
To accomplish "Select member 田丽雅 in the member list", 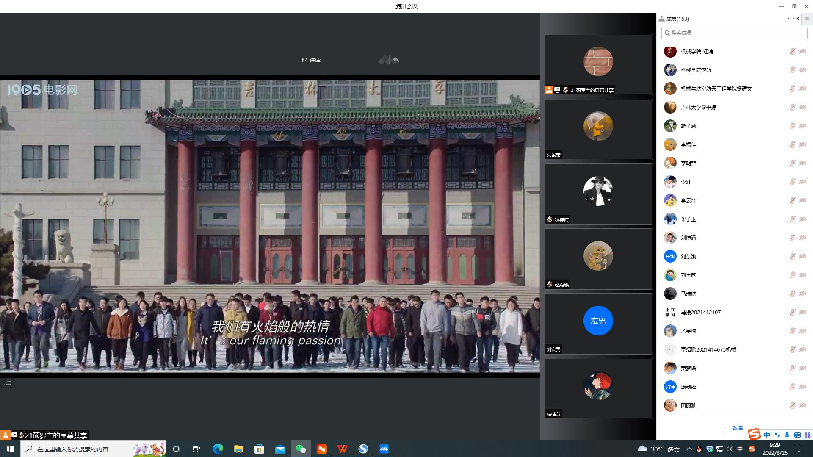I will coord(688,405).
